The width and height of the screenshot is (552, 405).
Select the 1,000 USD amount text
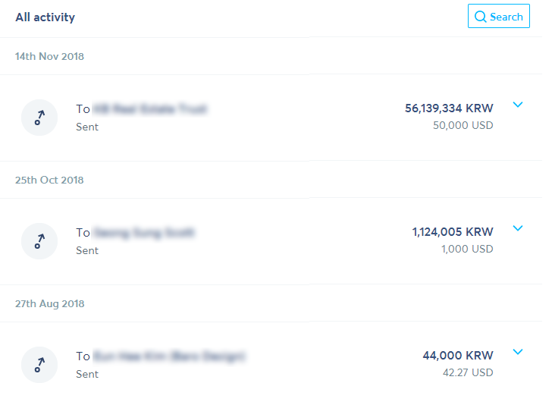coord(467,249)
